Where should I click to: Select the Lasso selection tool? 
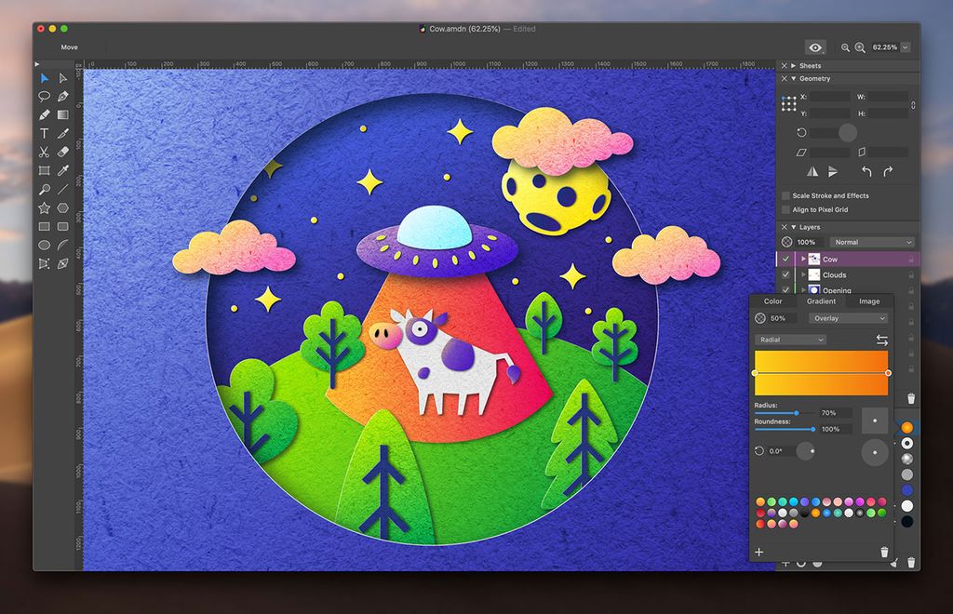tap(44, 97)
